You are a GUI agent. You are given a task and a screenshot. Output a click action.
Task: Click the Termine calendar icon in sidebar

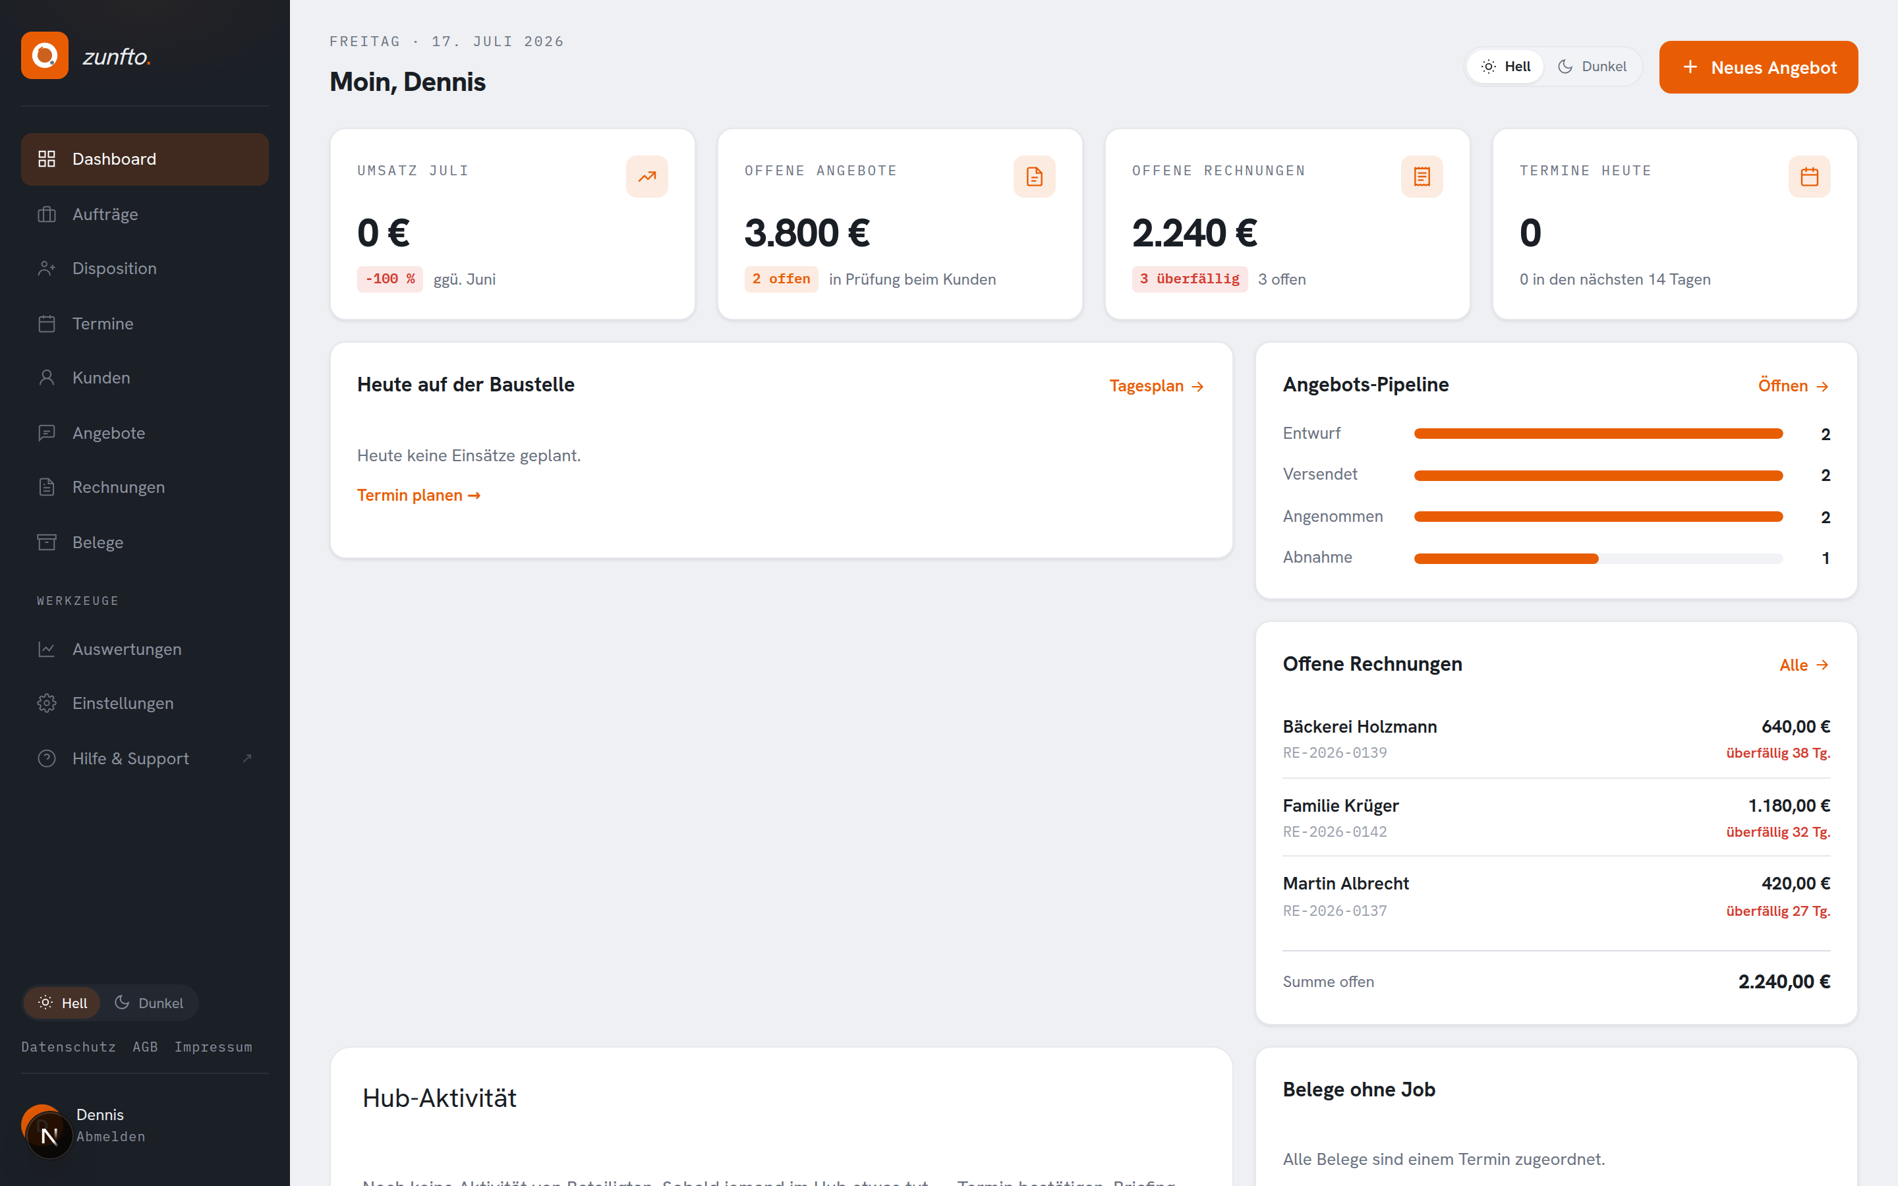47,324
